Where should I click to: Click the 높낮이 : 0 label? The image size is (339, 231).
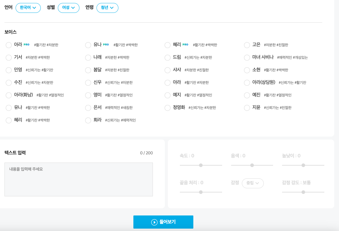(x=291, y=156)
